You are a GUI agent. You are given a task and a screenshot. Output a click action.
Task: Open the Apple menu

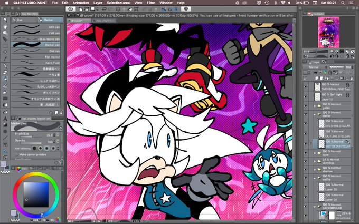coord(6,3)
